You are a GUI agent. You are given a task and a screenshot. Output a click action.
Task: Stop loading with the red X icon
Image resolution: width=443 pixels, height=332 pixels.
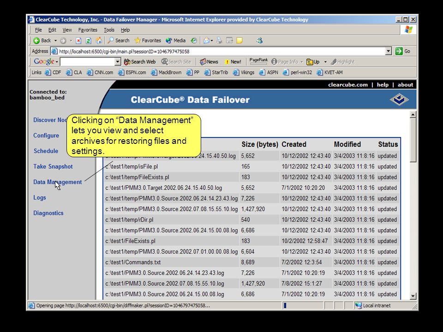78,41
